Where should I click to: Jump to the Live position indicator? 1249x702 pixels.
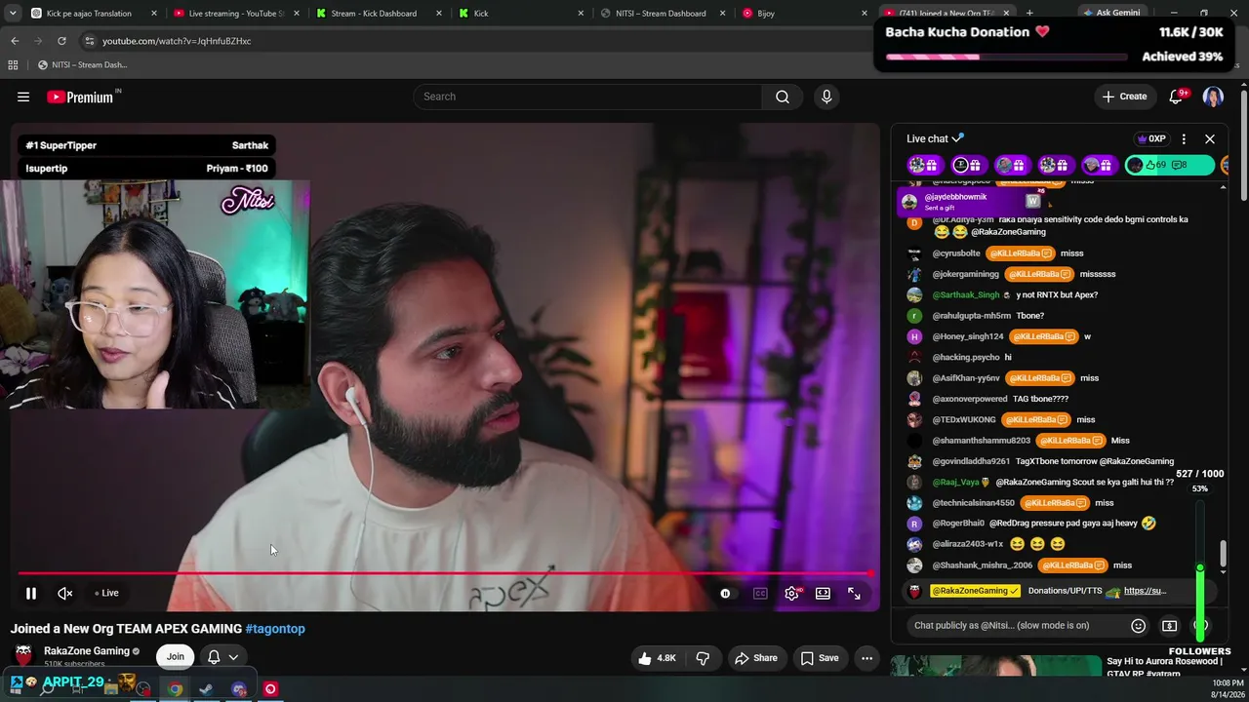107,593
